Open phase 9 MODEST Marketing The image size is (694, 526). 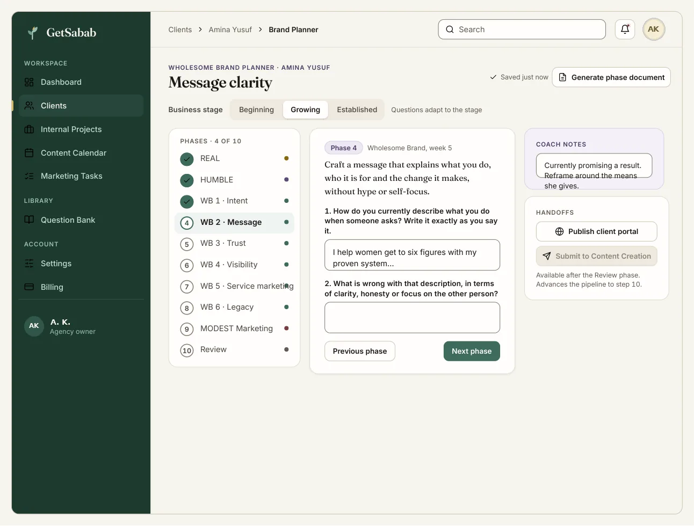pos(235,328)
